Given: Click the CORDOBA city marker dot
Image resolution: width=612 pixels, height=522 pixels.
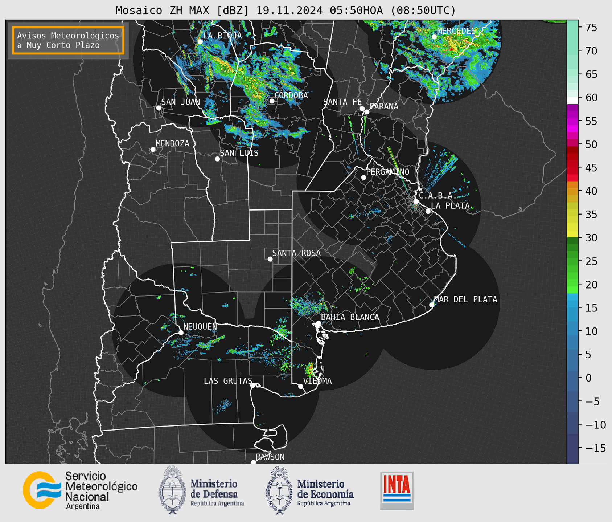Looking at the screenshot, I should (x=272, y=101).
